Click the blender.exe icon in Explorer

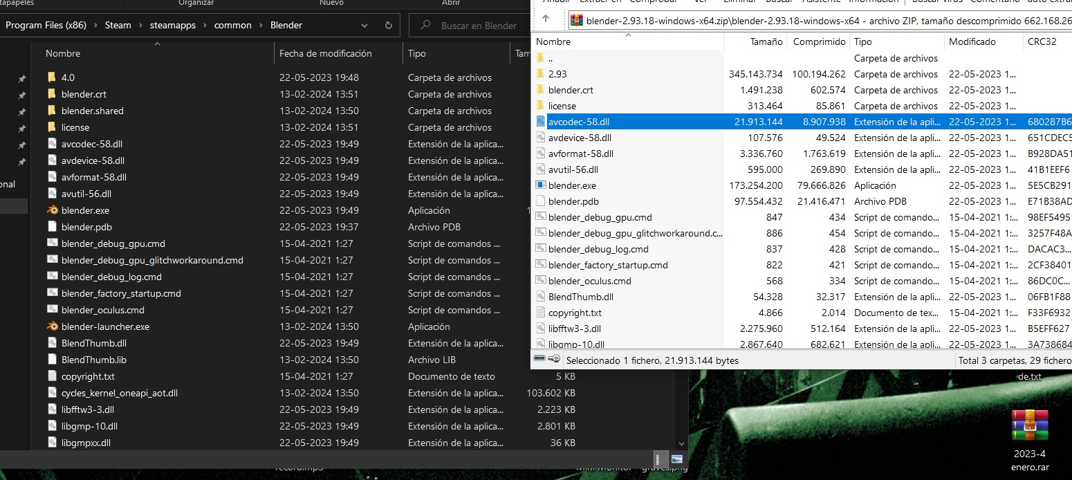point(52,210)
